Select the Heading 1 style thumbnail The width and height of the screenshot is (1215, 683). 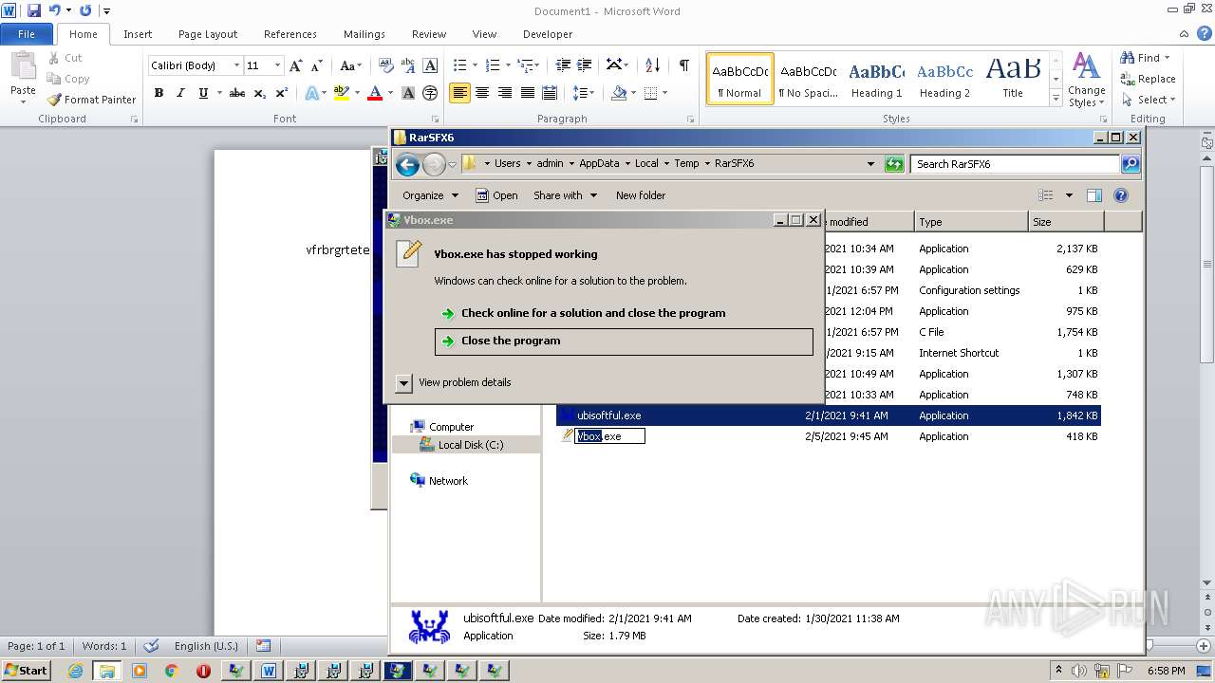click(x=876, y=79)
